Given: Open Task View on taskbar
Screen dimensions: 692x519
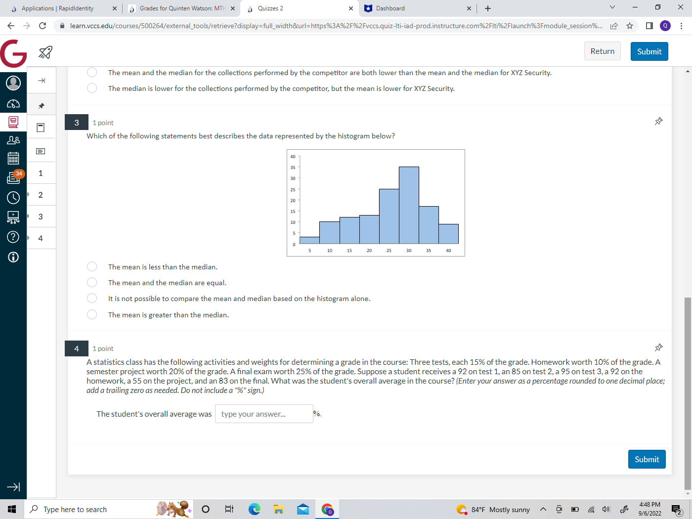Looking at the screenshot, I should pos(229,509).
